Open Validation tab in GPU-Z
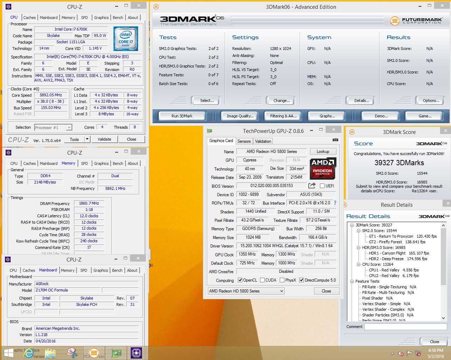451x360 pixels. (x=263, y=141)
